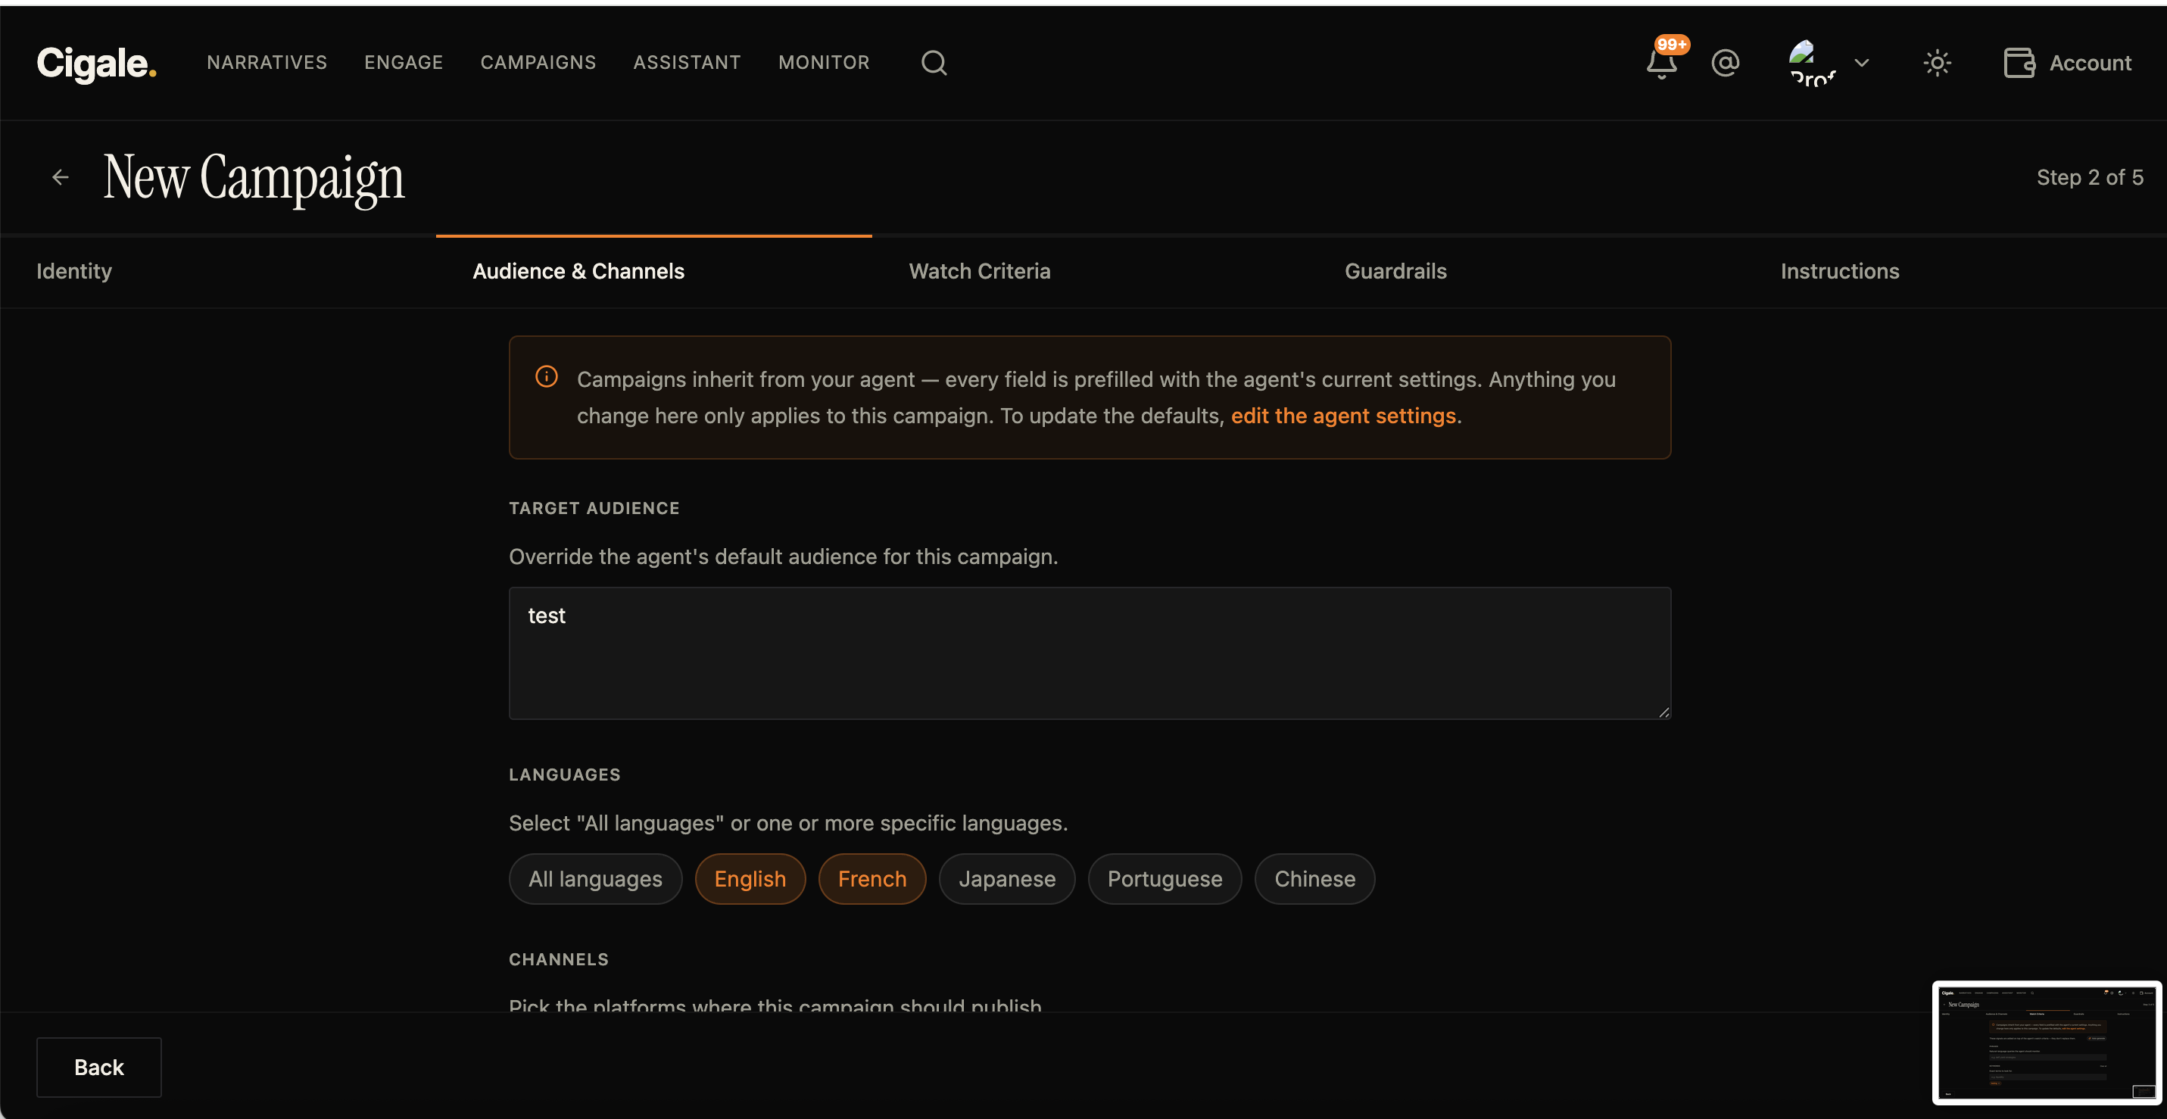Viewport: 2167px width, 1119px height.
Task: Click the info icon in the notice banner
Action: pyautogui.click(x=547, y=376)
